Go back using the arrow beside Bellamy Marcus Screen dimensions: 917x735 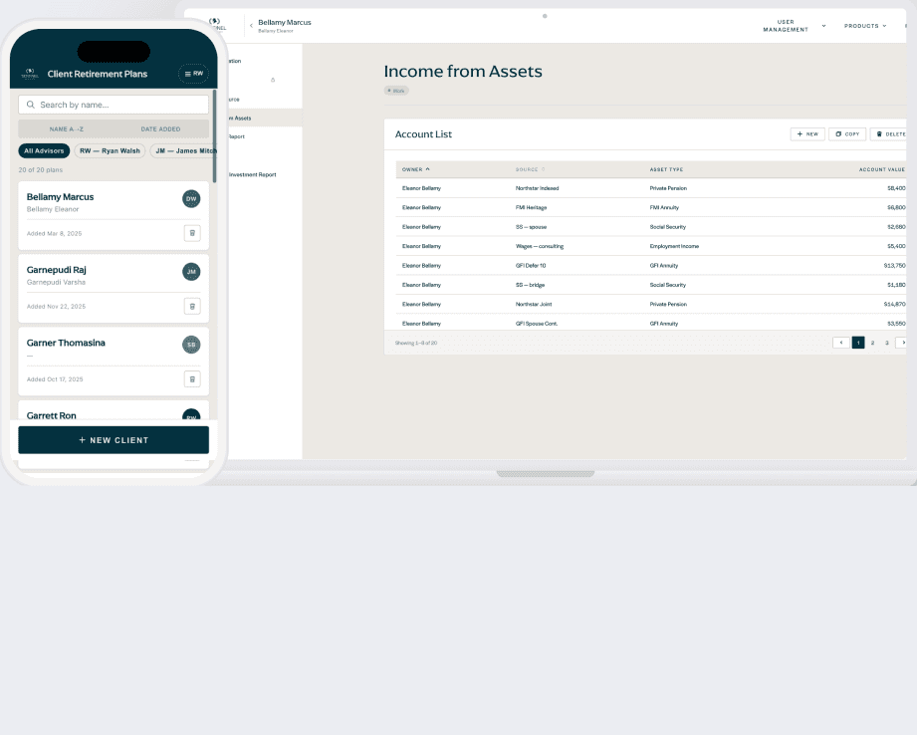251,25
